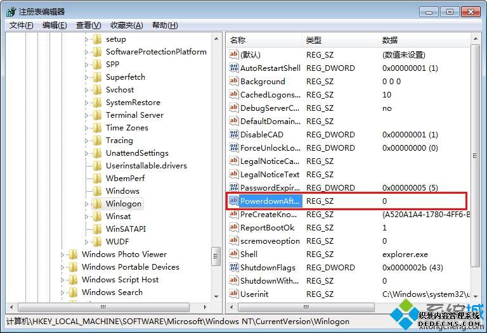The height and width of the screenshot is (333, 487).
Task: Click the WbemPerf folder icon
Action: pyautogui.click(x=97, y=179)
